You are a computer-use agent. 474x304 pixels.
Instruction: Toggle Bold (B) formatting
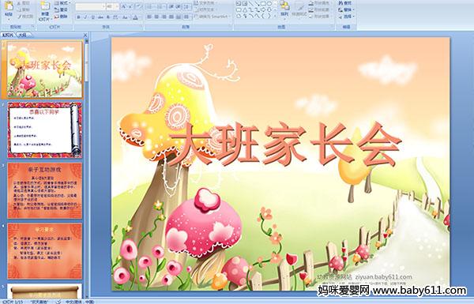(x=78, y=17)
